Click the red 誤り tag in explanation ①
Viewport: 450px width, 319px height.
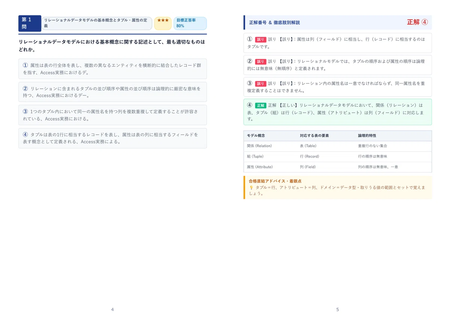(x=260, y=39)
